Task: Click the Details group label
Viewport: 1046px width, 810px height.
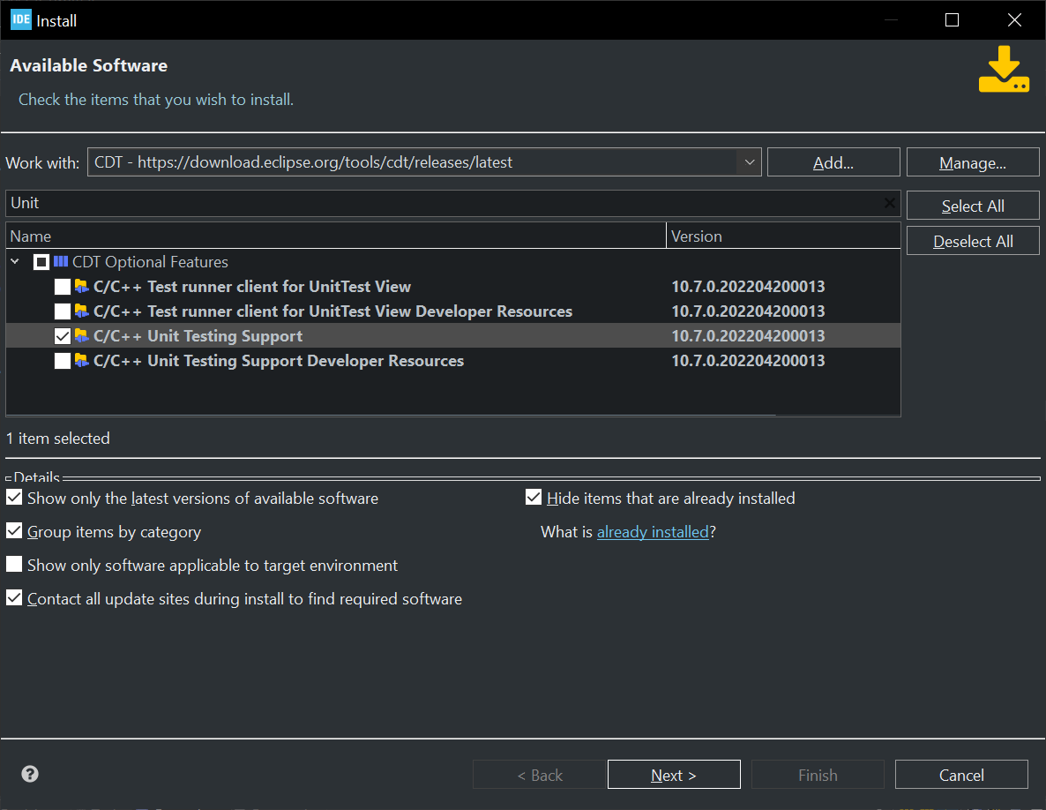Action: [x=37, y=477]
